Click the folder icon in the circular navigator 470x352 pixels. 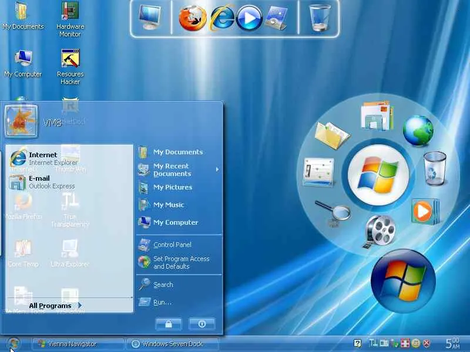click(x=332, y=136)
